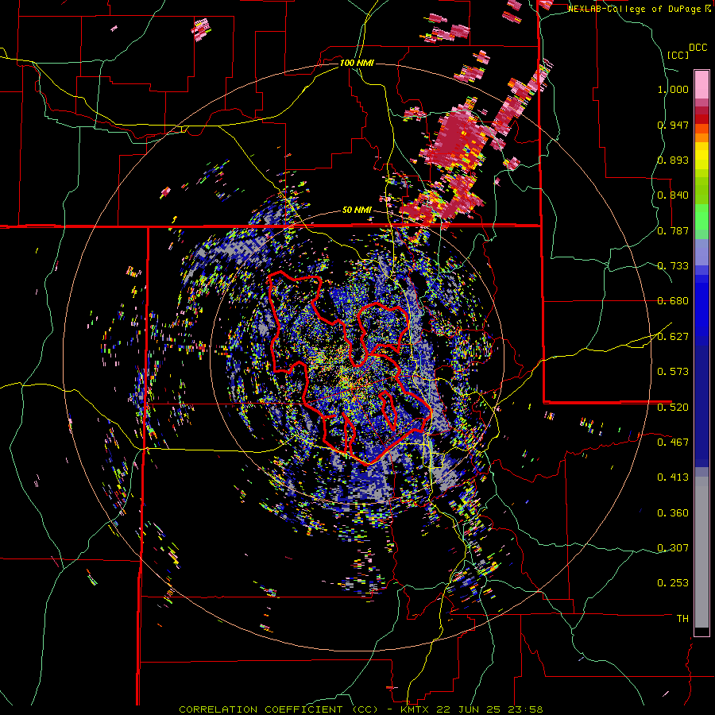Click the 0.413 legend value
Viewport: 715px width, 715px height.
(x=673, y=477)
